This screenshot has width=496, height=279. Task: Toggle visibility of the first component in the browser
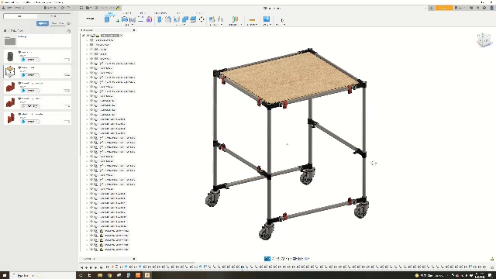[91, 63]
